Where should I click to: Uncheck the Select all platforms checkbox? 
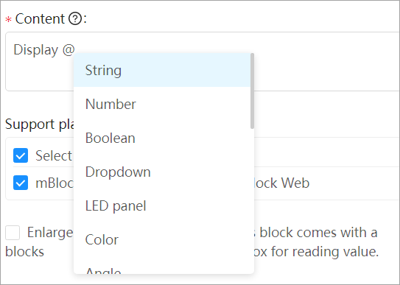click(x=21, y=155)
